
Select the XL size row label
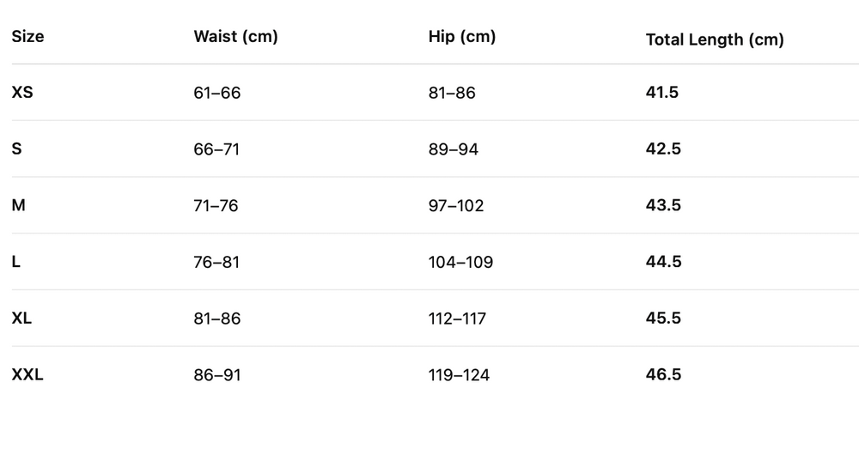22,319
